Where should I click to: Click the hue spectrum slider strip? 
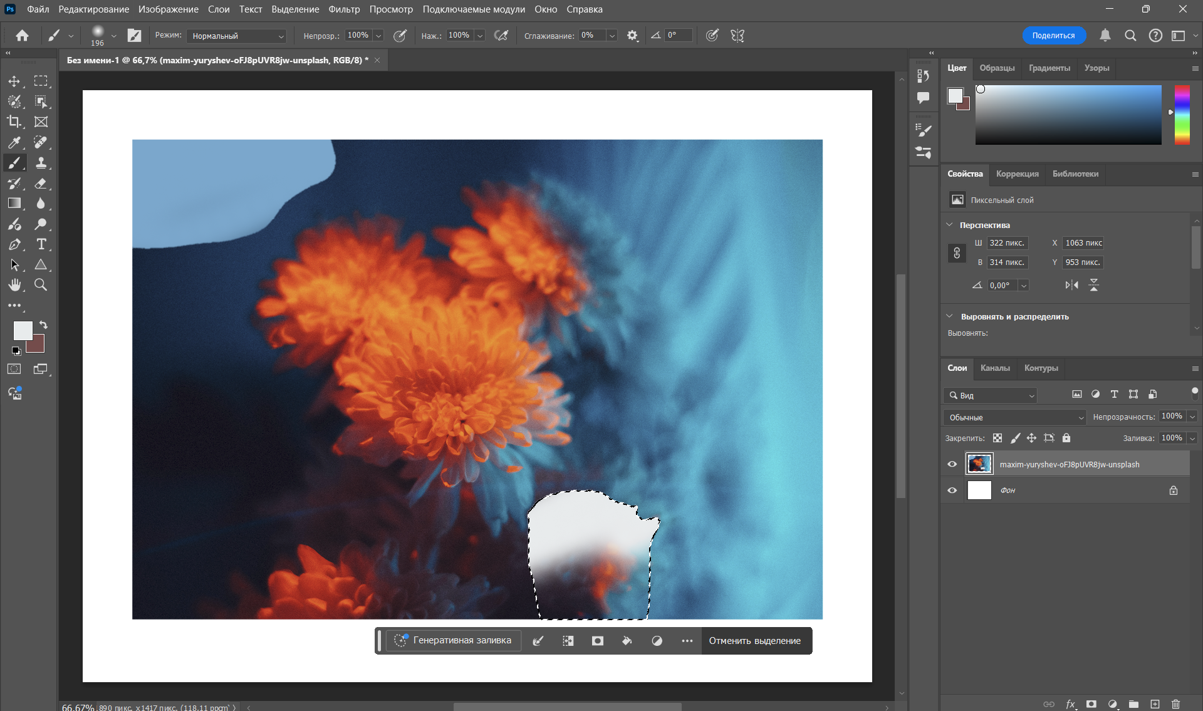click(x=1182, y=115)
